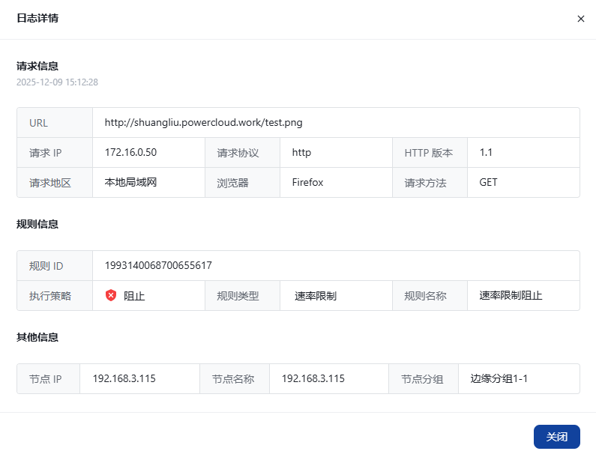Close the log details dialog with X
Image resolution: width=596 pixels, height=457 pixels.
(580, 19)
